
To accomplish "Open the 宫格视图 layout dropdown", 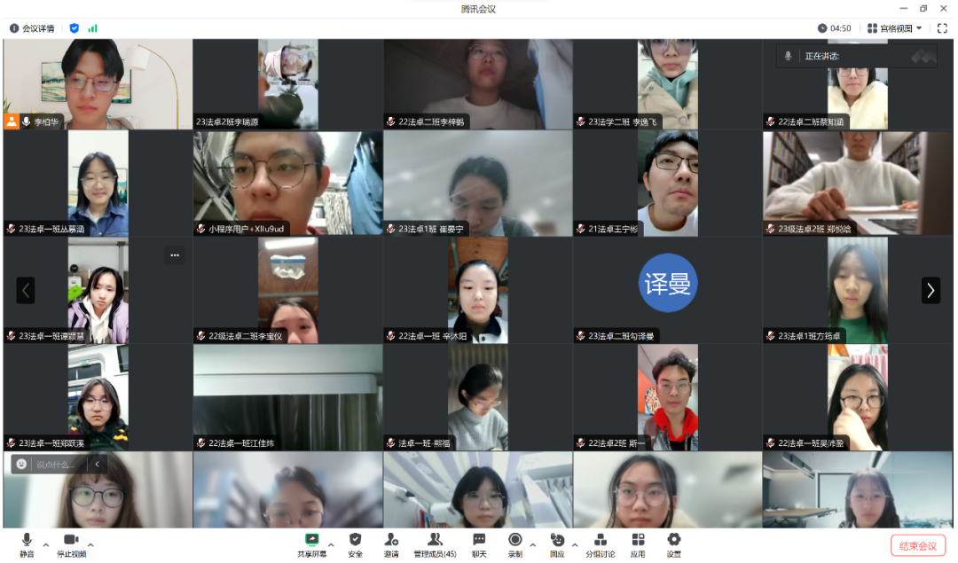I will point(894,28).
